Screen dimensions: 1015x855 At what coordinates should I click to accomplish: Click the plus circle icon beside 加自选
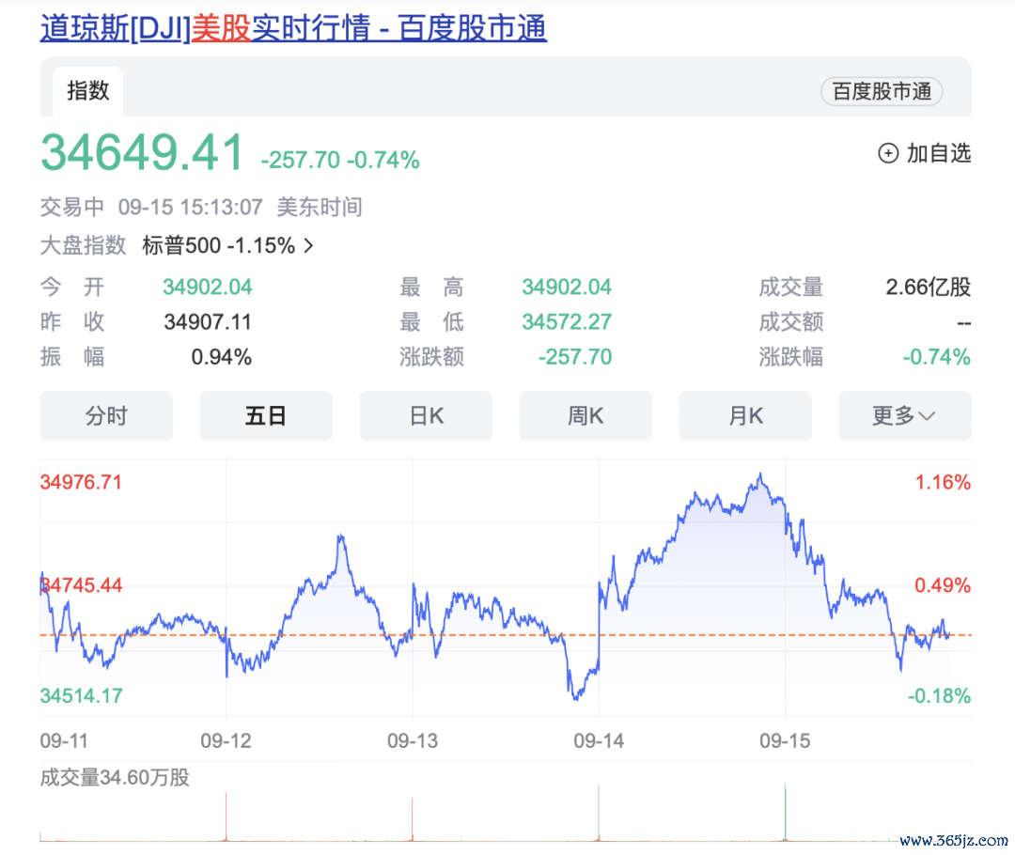[887, 153]
